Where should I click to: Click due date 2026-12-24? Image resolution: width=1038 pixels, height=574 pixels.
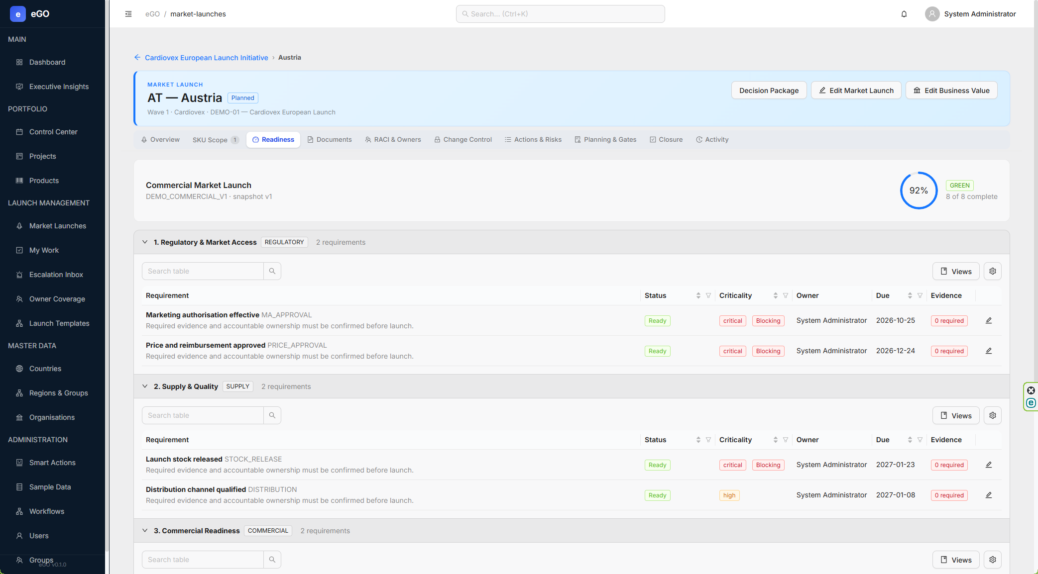[x=895, y=351]
